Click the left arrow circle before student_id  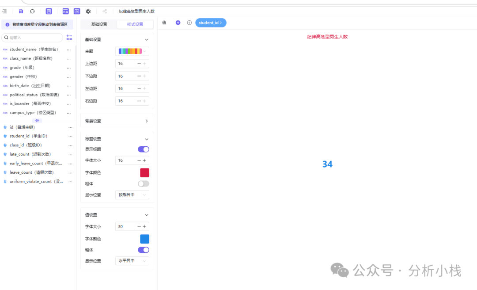[189, 23]
